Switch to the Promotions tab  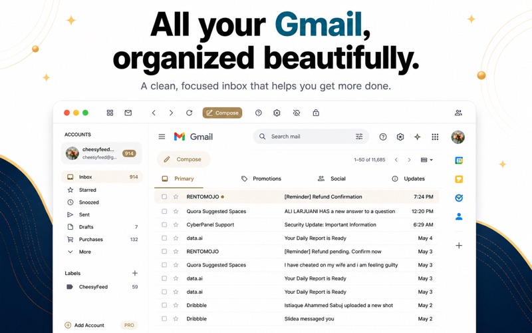[x=261, y=178]
